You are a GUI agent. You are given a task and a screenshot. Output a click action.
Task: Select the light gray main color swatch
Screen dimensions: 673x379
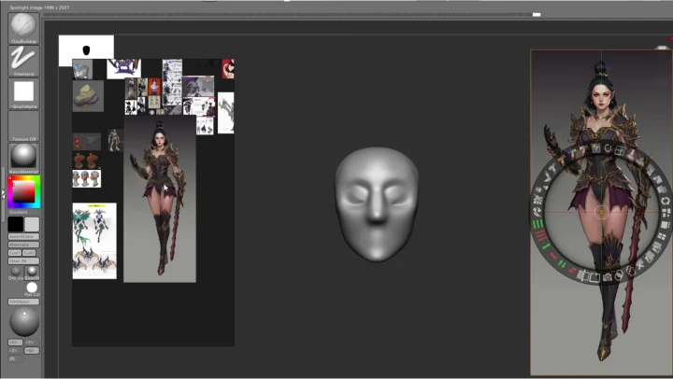click(32, 224)
